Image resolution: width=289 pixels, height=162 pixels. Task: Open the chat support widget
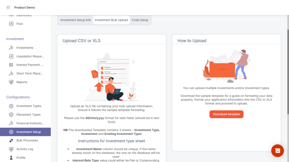pyautogui.click(x=277, y=151)
